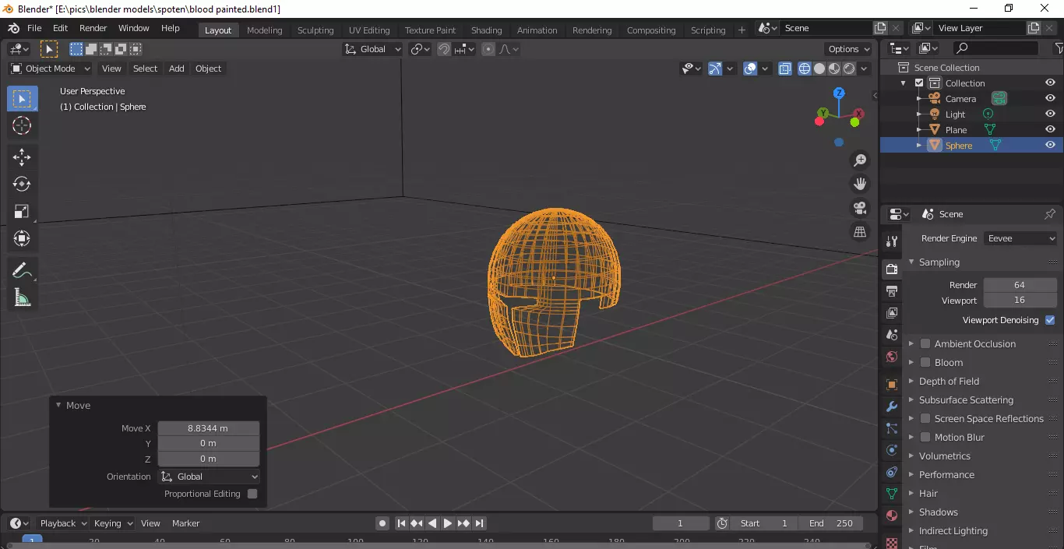
Task: Switch orthographic/perspective grid icon
Action: pyautogui.click(x=860, y=232)
